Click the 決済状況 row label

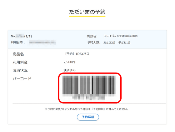pos(20,70)
